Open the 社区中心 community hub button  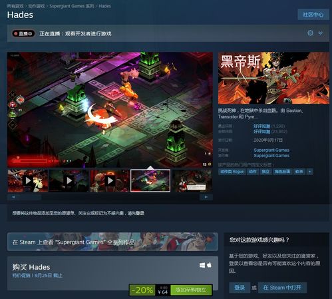[x=313, y=15]
